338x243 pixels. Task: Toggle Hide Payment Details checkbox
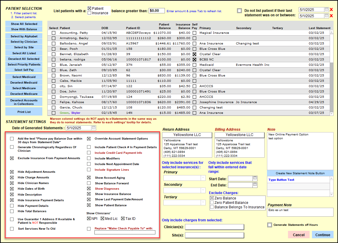[x=12, y=206]
